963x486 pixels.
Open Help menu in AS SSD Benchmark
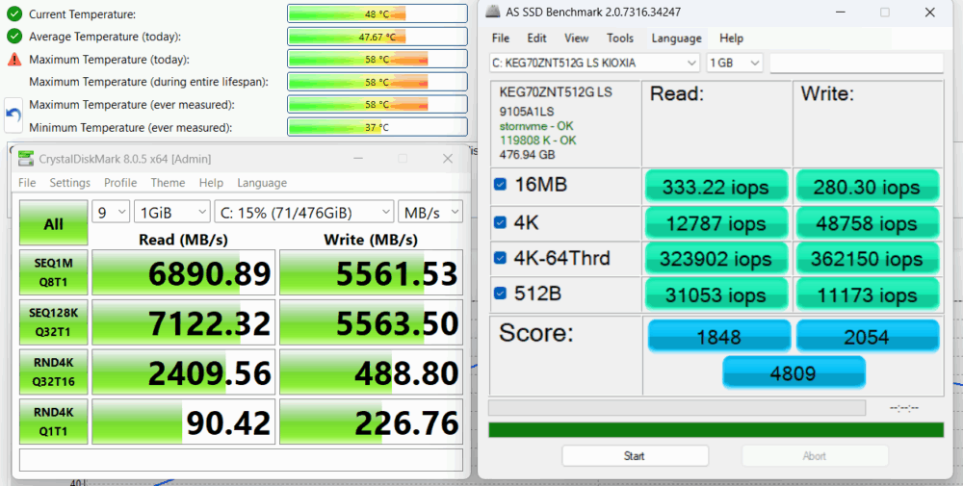click(732, 38)
